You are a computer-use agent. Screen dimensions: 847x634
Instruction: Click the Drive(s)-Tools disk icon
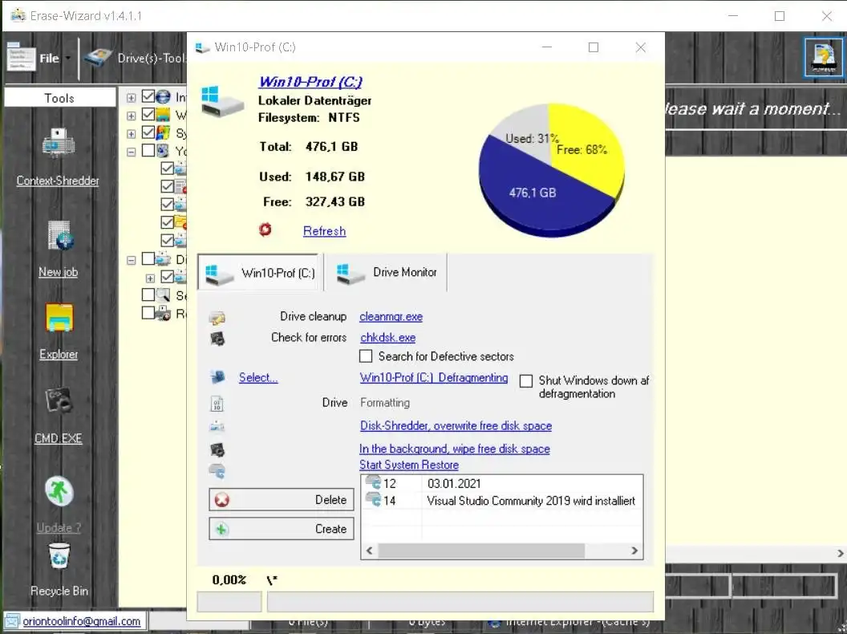coord(99,57)
